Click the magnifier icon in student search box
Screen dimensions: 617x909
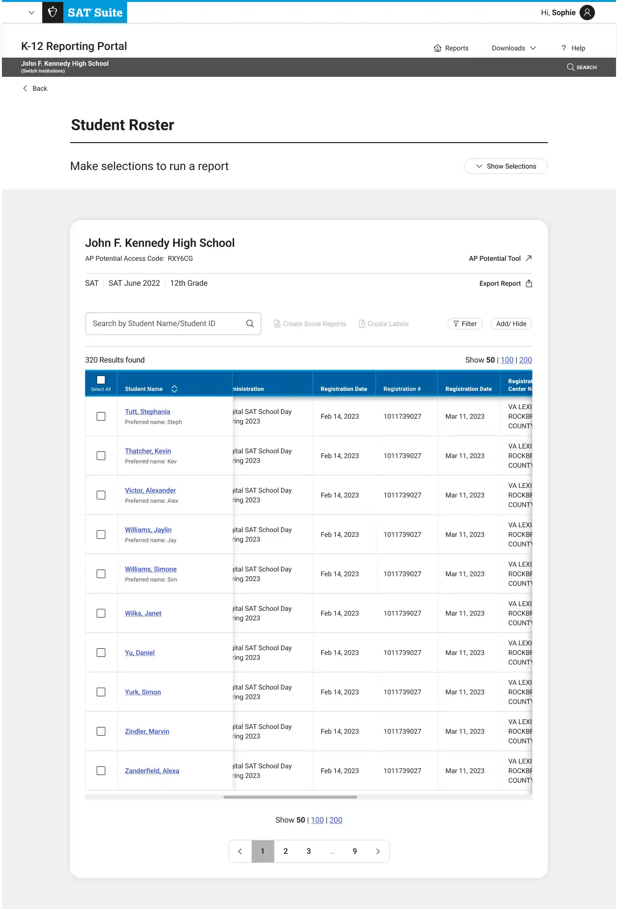coord(250,324)
